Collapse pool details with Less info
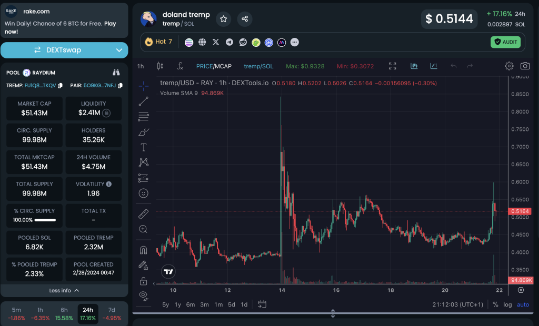 tap(64, 291)
